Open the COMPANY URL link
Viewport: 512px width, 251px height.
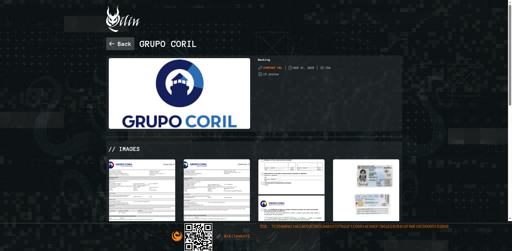[272, 68]
